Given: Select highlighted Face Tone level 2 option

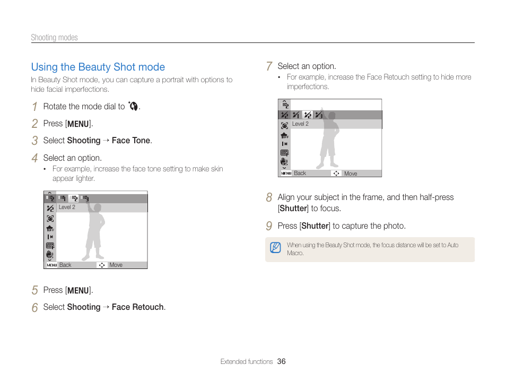Looking at the screenshot, I should (74, 198).
